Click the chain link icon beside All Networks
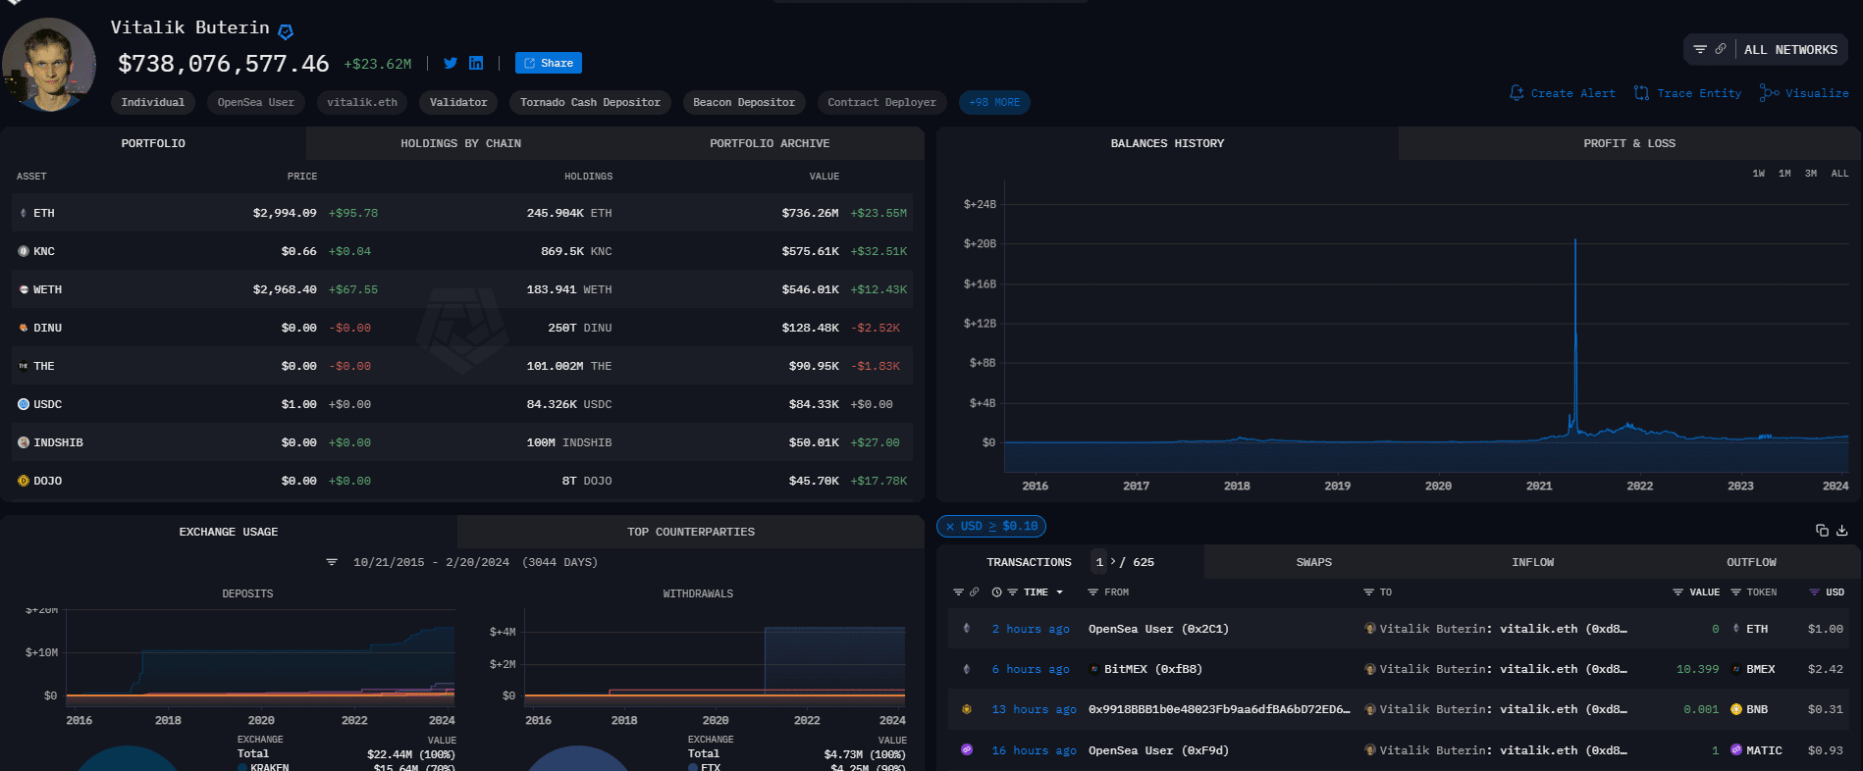Viewport: 1863px width, 771px height. [1721, 49]
